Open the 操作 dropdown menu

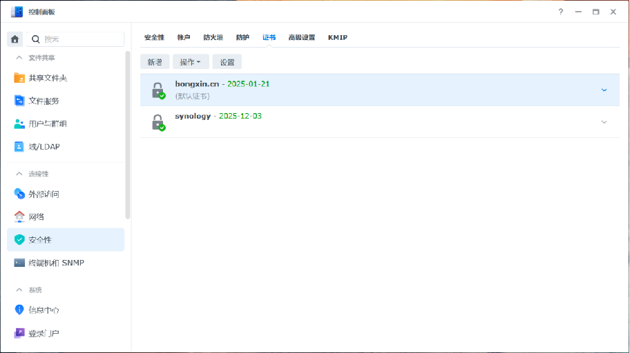(x=190, y=62)
